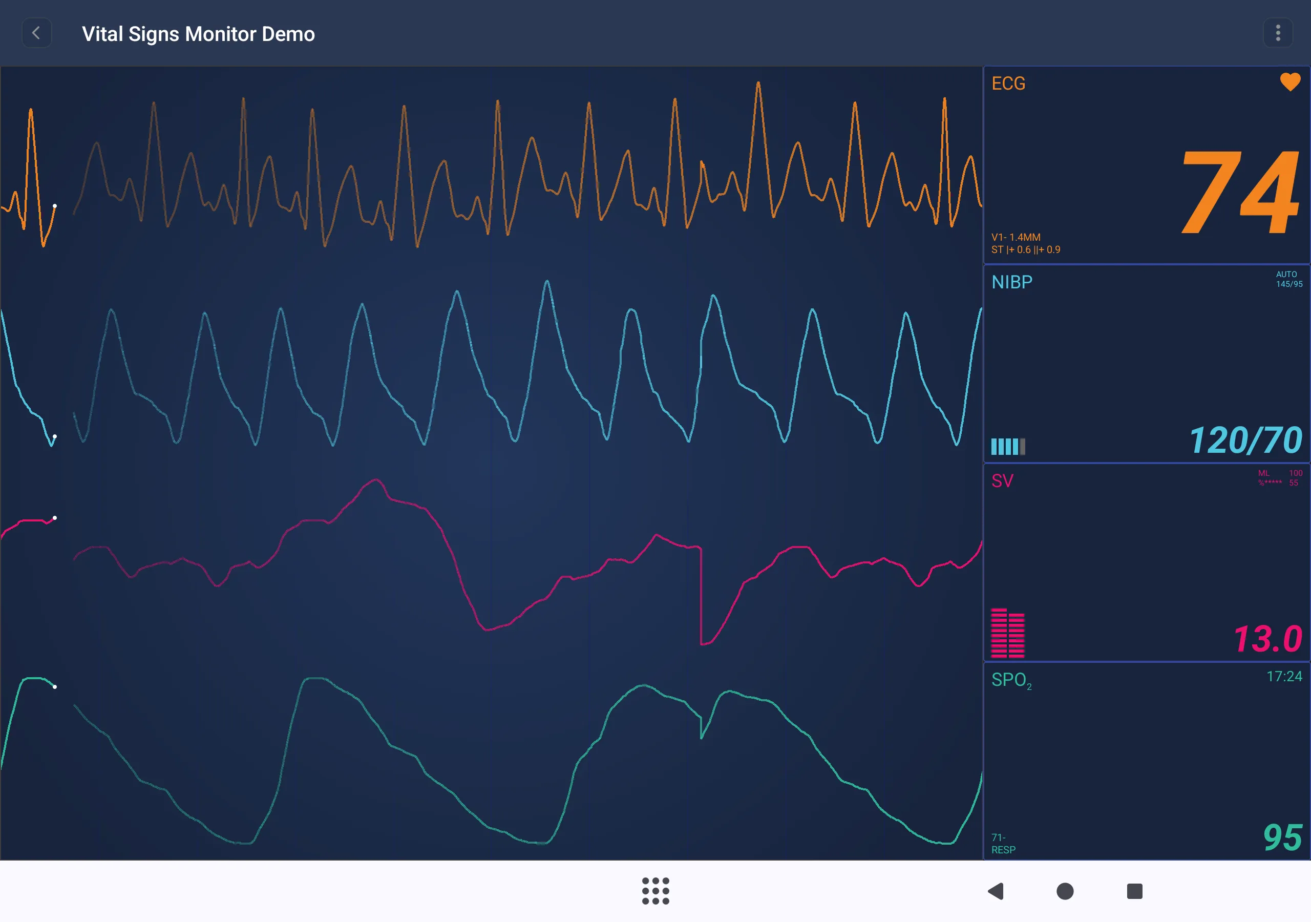The height and width of the screenshot is (922, 1311).
Task: Click the Vital Signs Monitor Demo title
Action: [x=198, y=34]
